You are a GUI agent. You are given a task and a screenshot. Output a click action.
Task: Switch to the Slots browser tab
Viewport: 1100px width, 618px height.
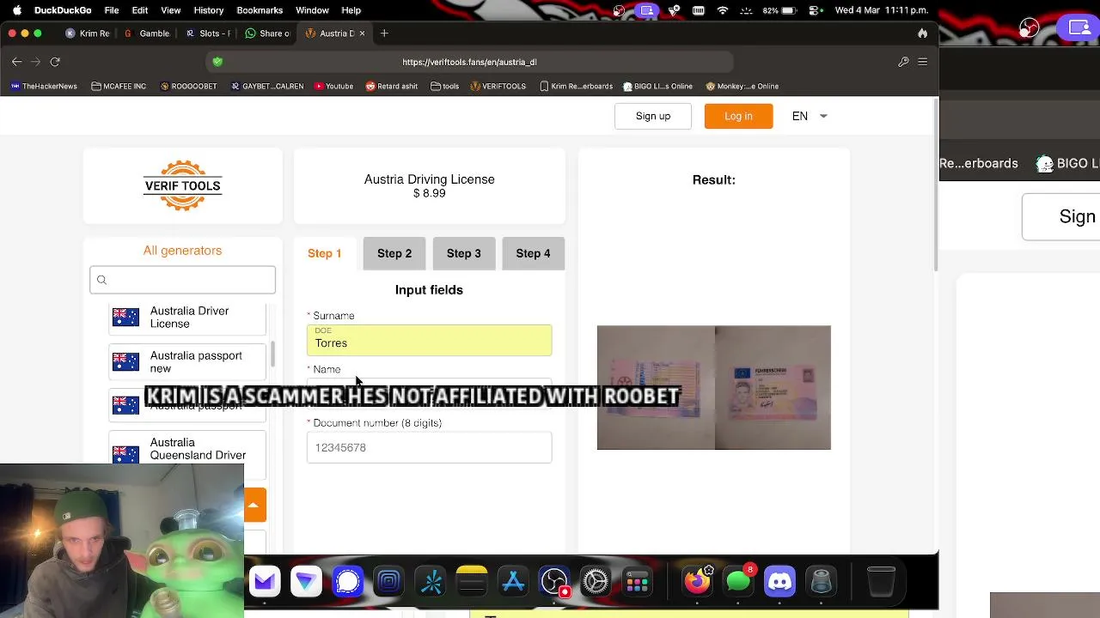click(207, 33)
